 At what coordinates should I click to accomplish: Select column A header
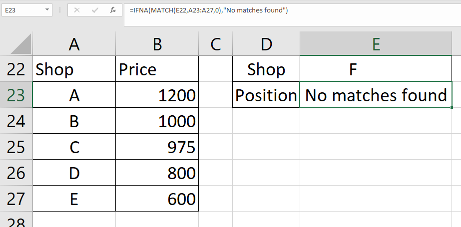[x=74, y=45]
